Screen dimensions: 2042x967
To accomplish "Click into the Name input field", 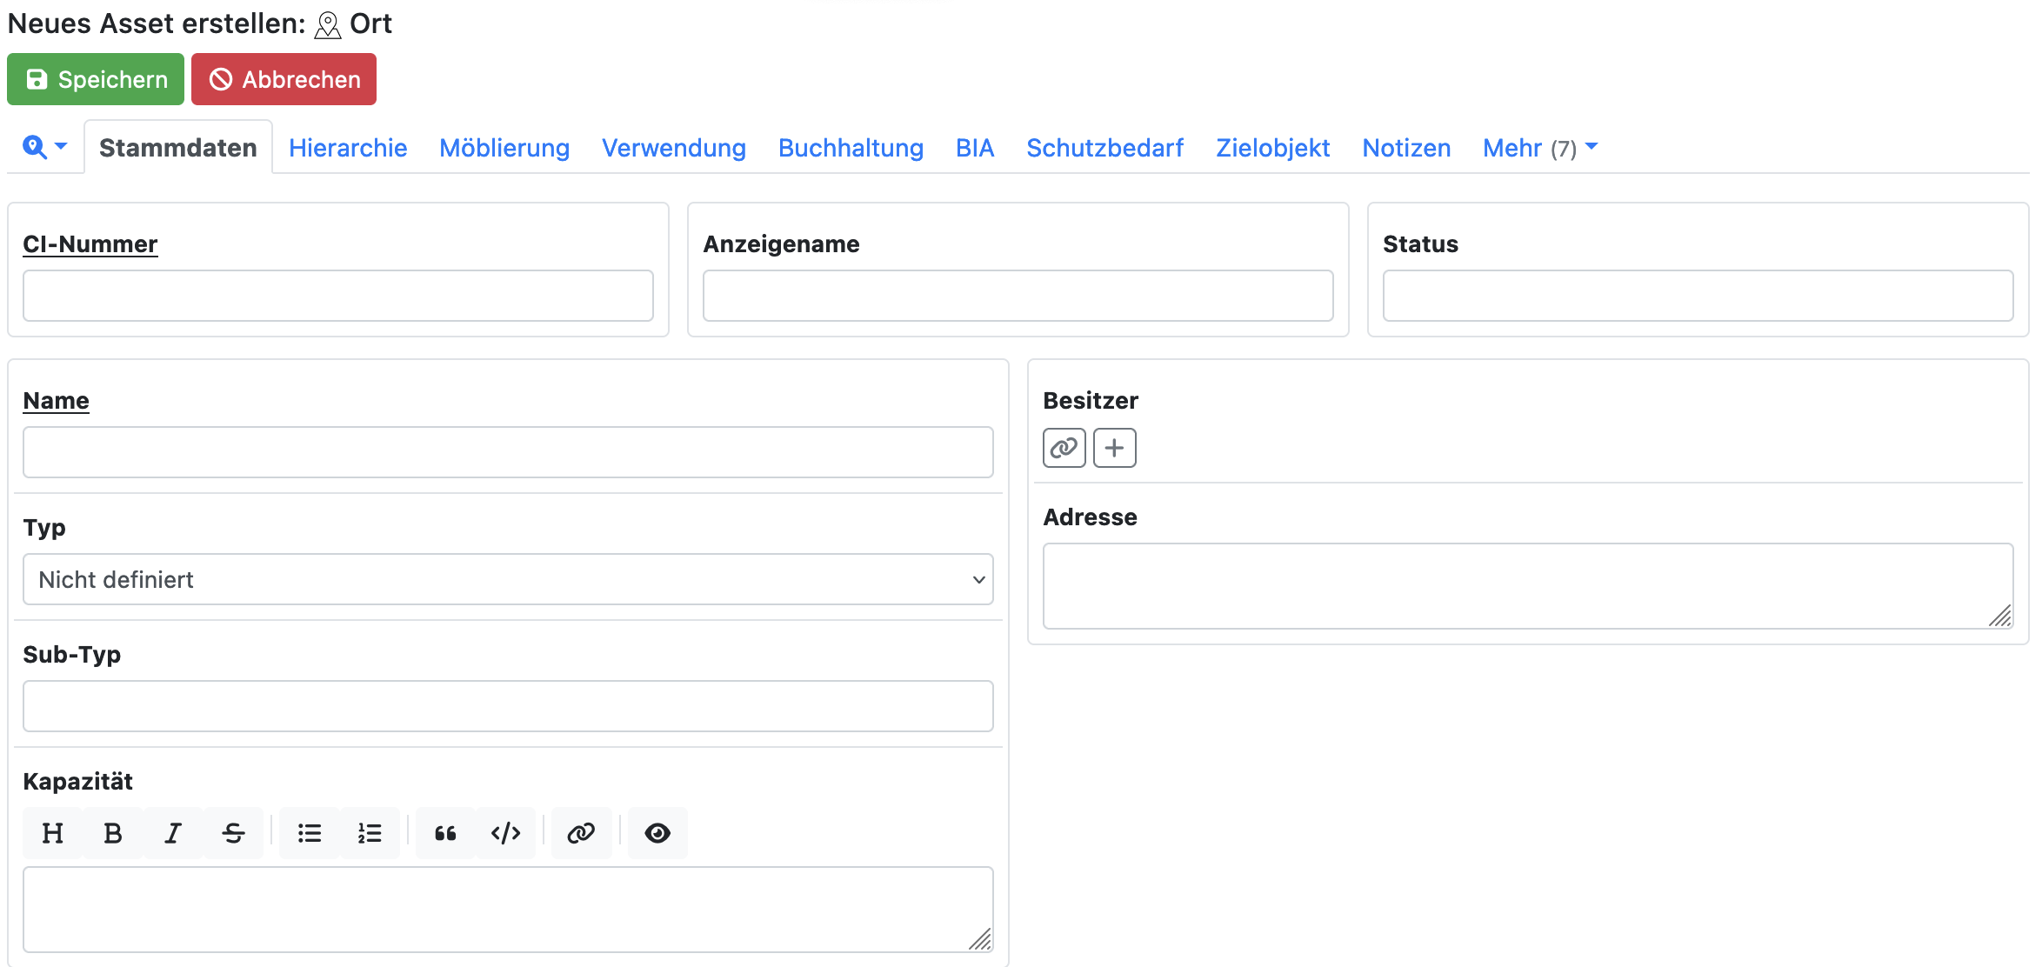I will (508, 452).
